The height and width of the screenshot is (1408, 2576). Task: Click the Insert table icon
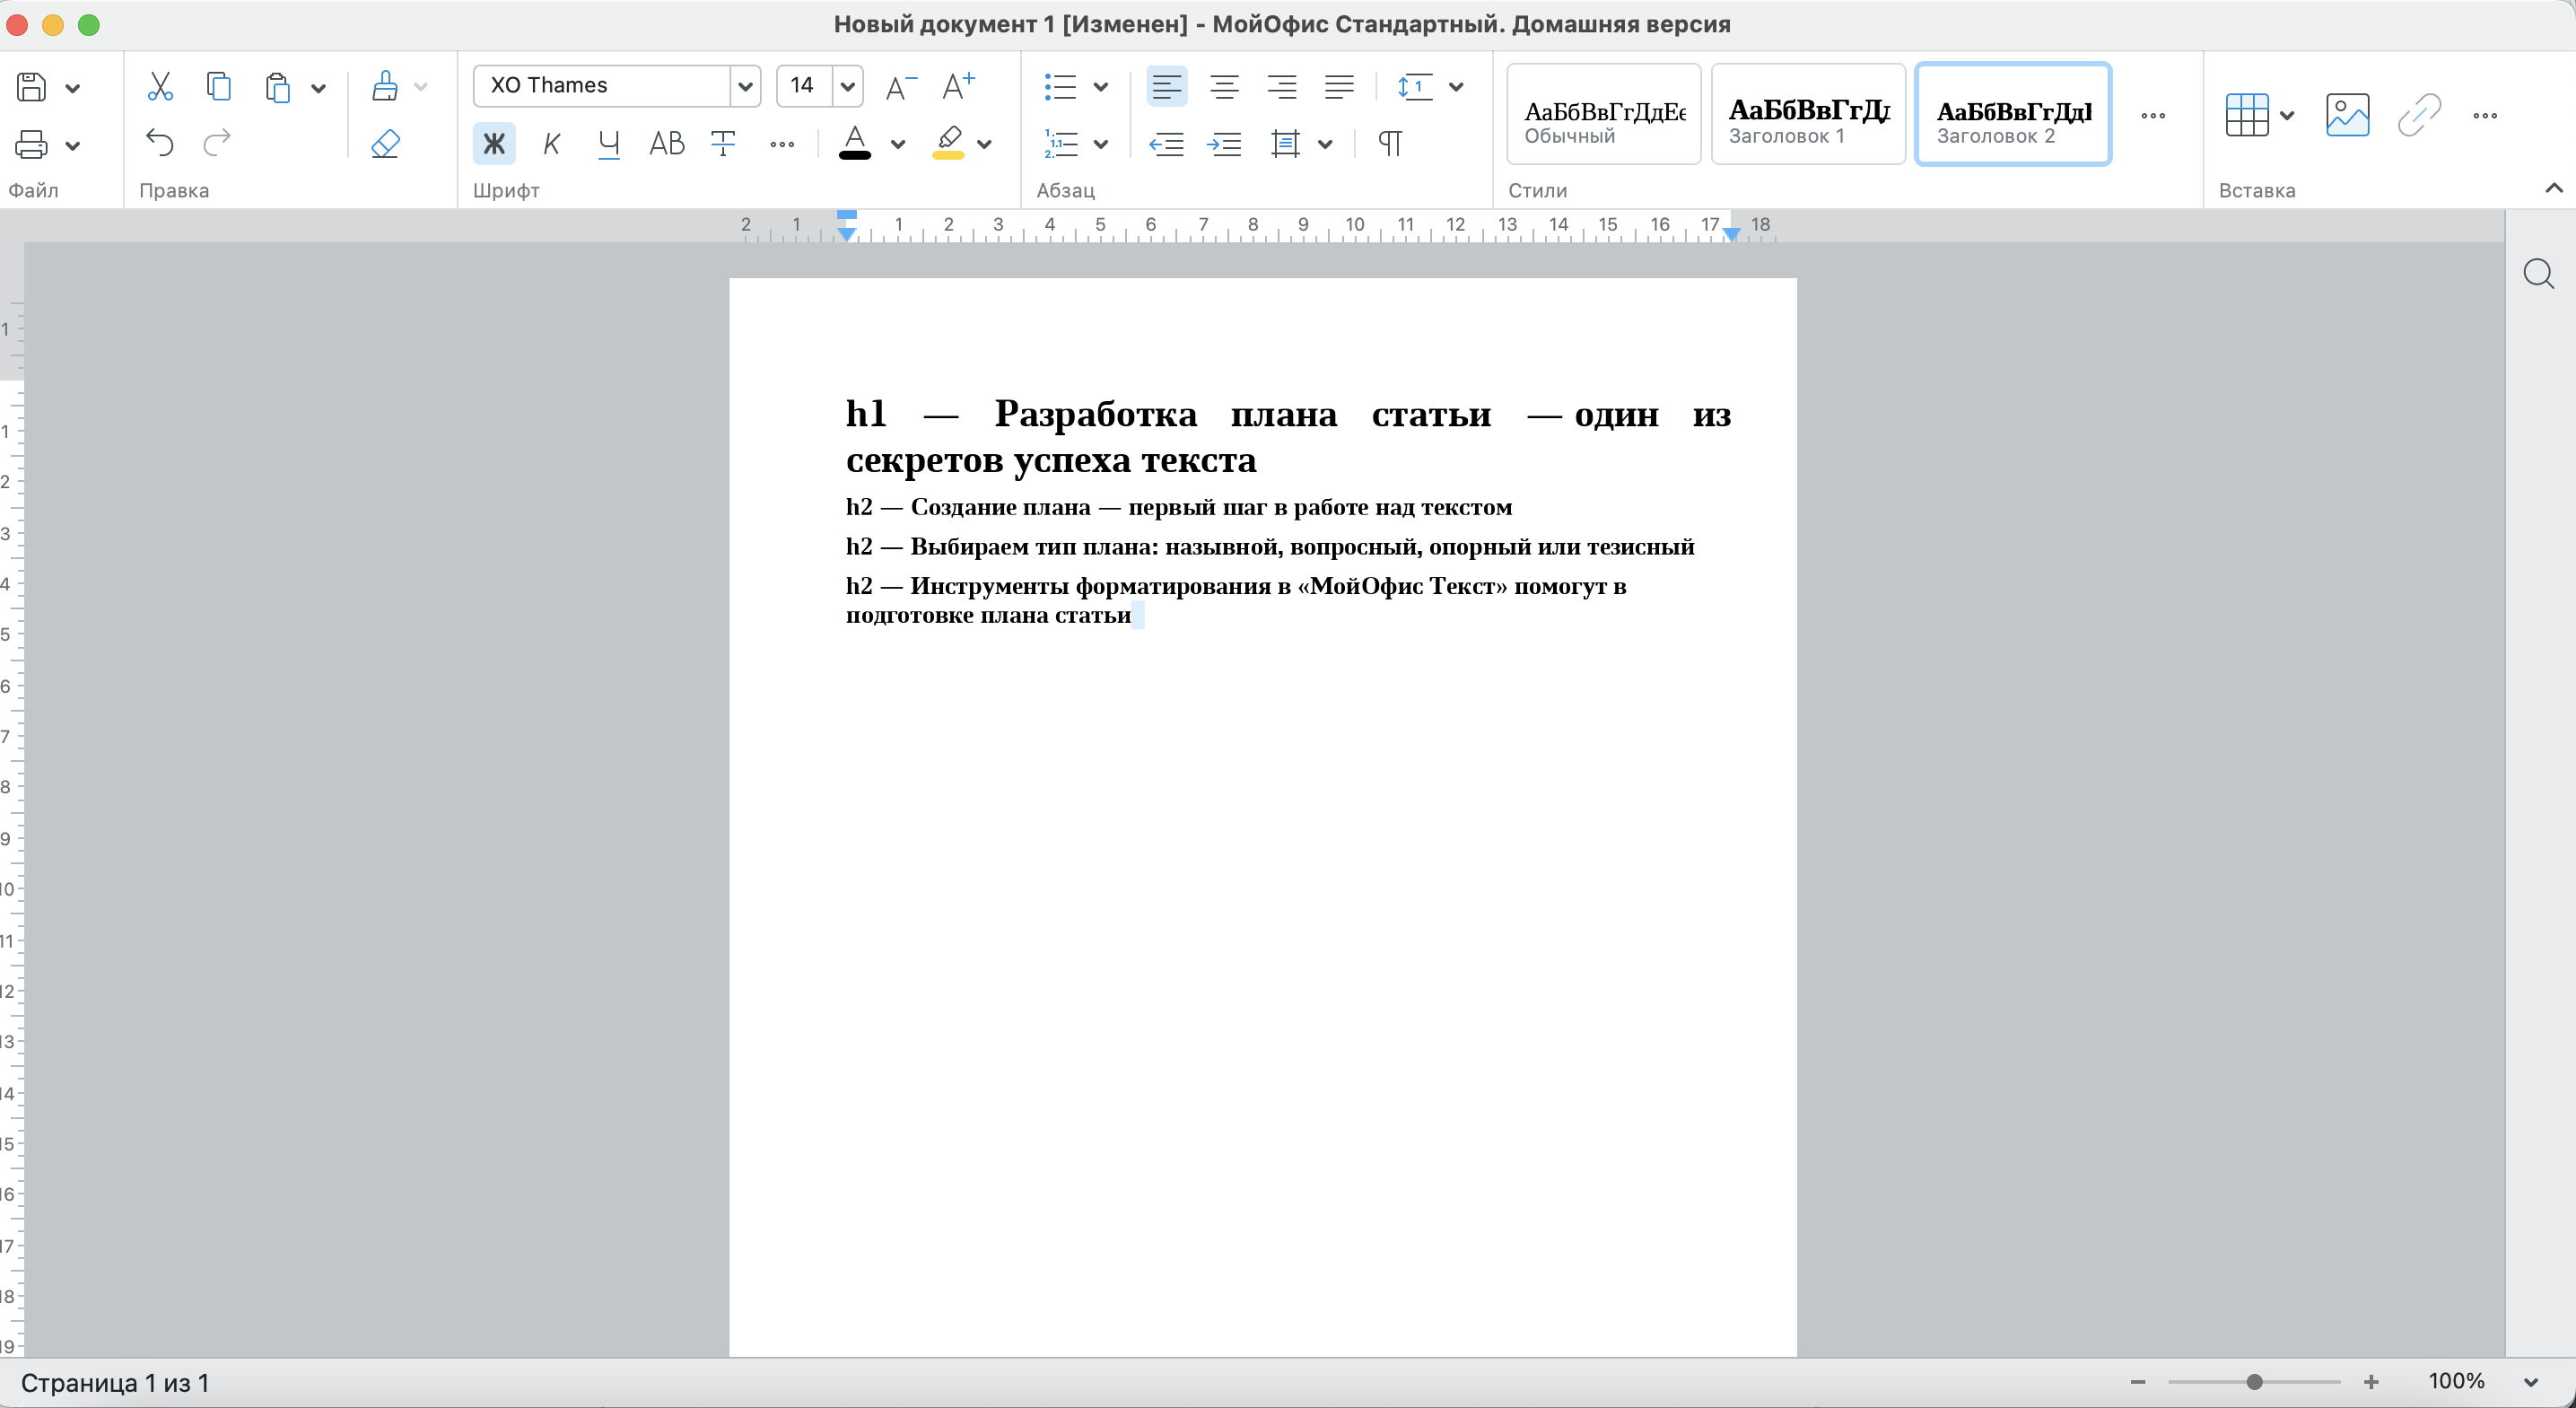pos(2247,115)
